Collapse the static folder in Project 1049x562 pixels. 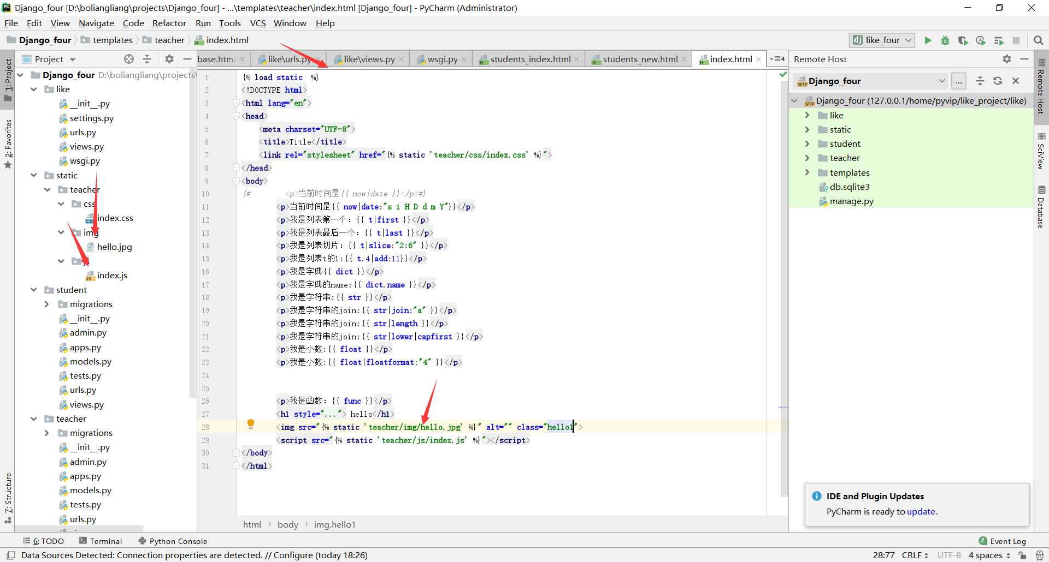coord(34,175)
